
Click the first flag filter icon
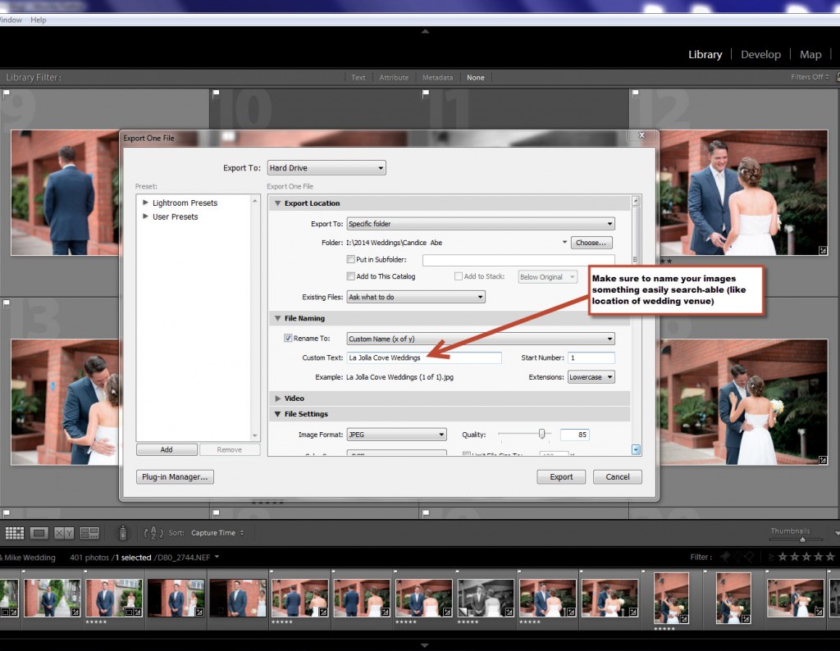point(725,558)
